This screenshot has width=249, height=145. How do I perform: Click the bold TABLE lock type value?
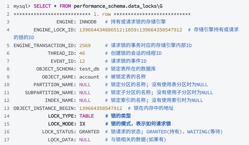pyautogui.click(x=86, y=116)
